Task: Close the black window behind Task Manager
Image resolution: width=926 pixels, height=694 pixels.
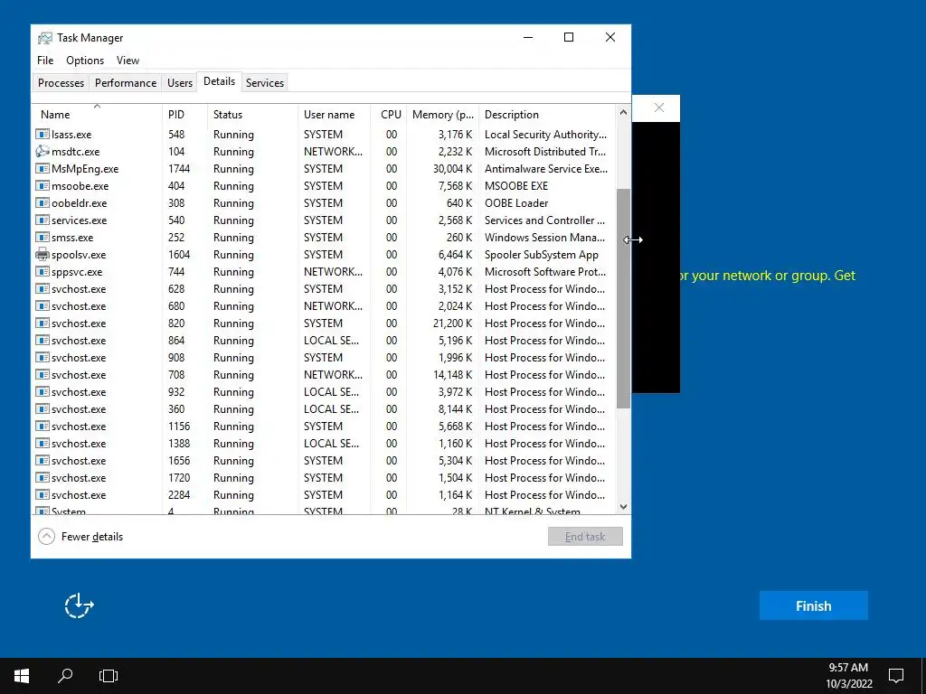Action: pos(659,108)
